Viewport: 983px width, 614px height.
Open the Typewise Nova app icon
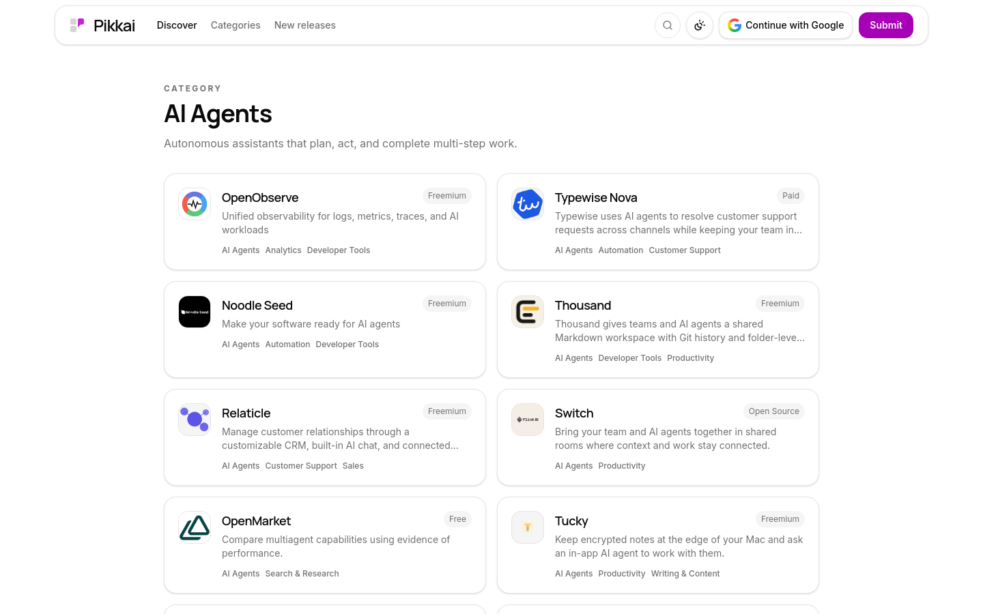[528, 204]
